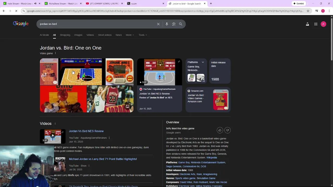This screenshot has width=333, height=187.
Task: Go back to the previous page
Action: pos(4,11)
